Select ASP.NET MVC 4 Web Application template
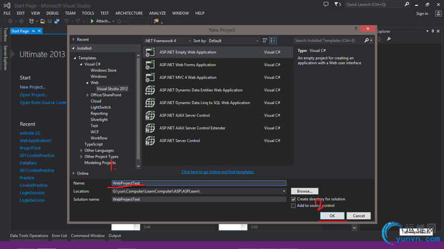 (x=218, y=77)
